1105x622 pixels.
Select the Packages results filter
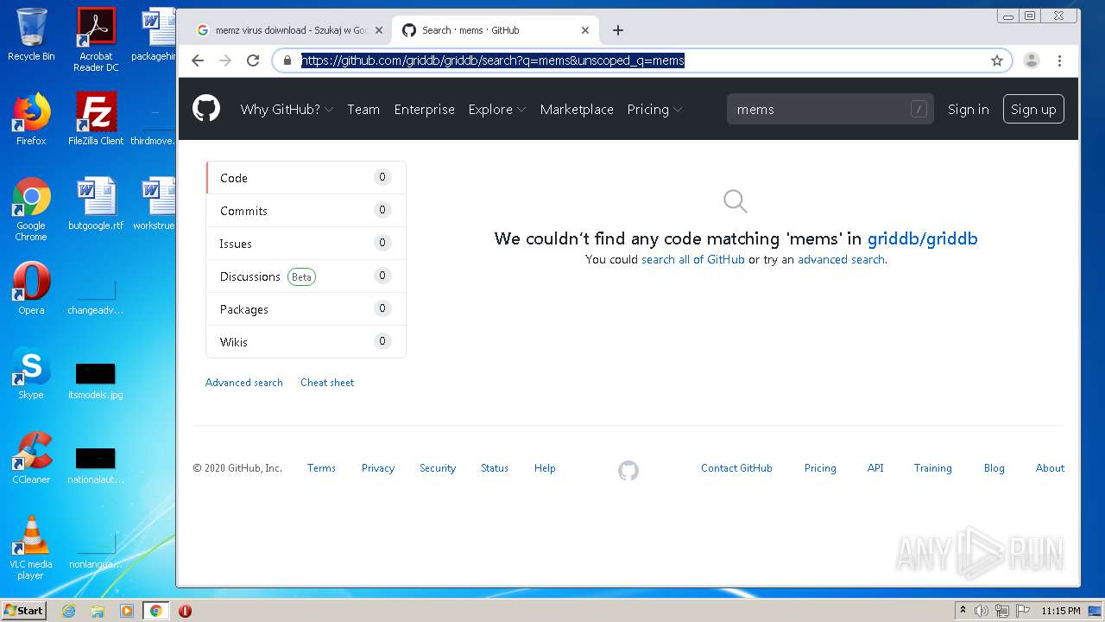coord(306,309)
